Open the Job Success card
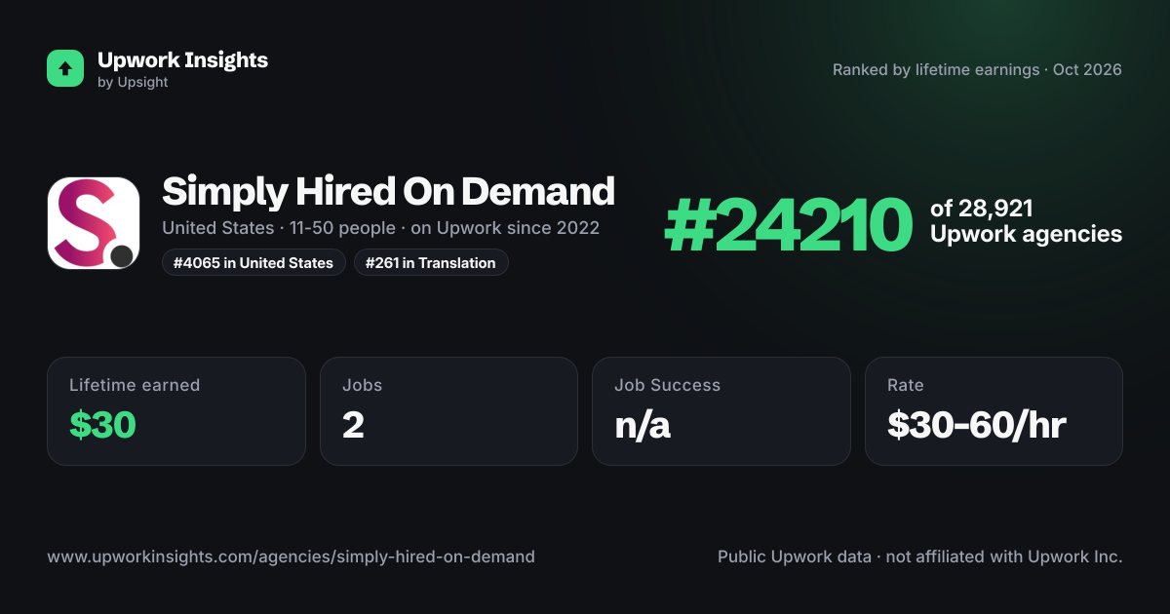 pyautogui.click(x=721, y=411)
